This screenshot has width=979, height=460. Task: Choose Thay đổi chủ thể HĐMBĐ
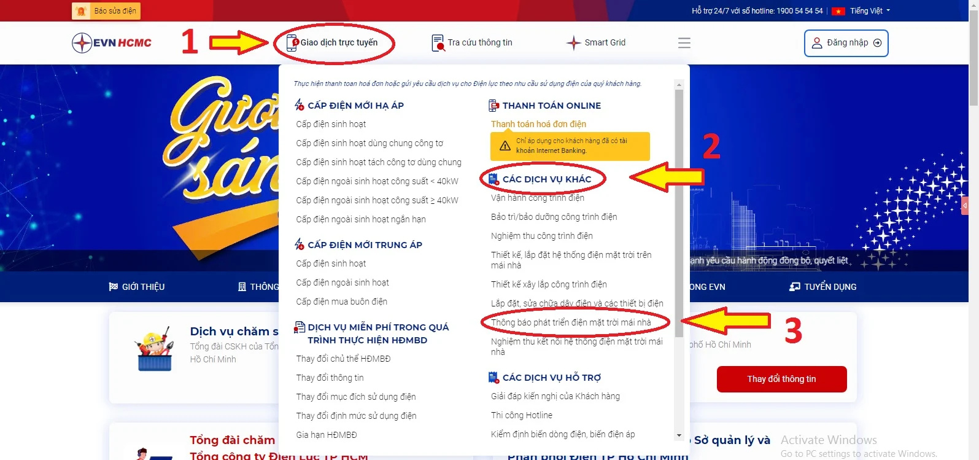point(343,359)
